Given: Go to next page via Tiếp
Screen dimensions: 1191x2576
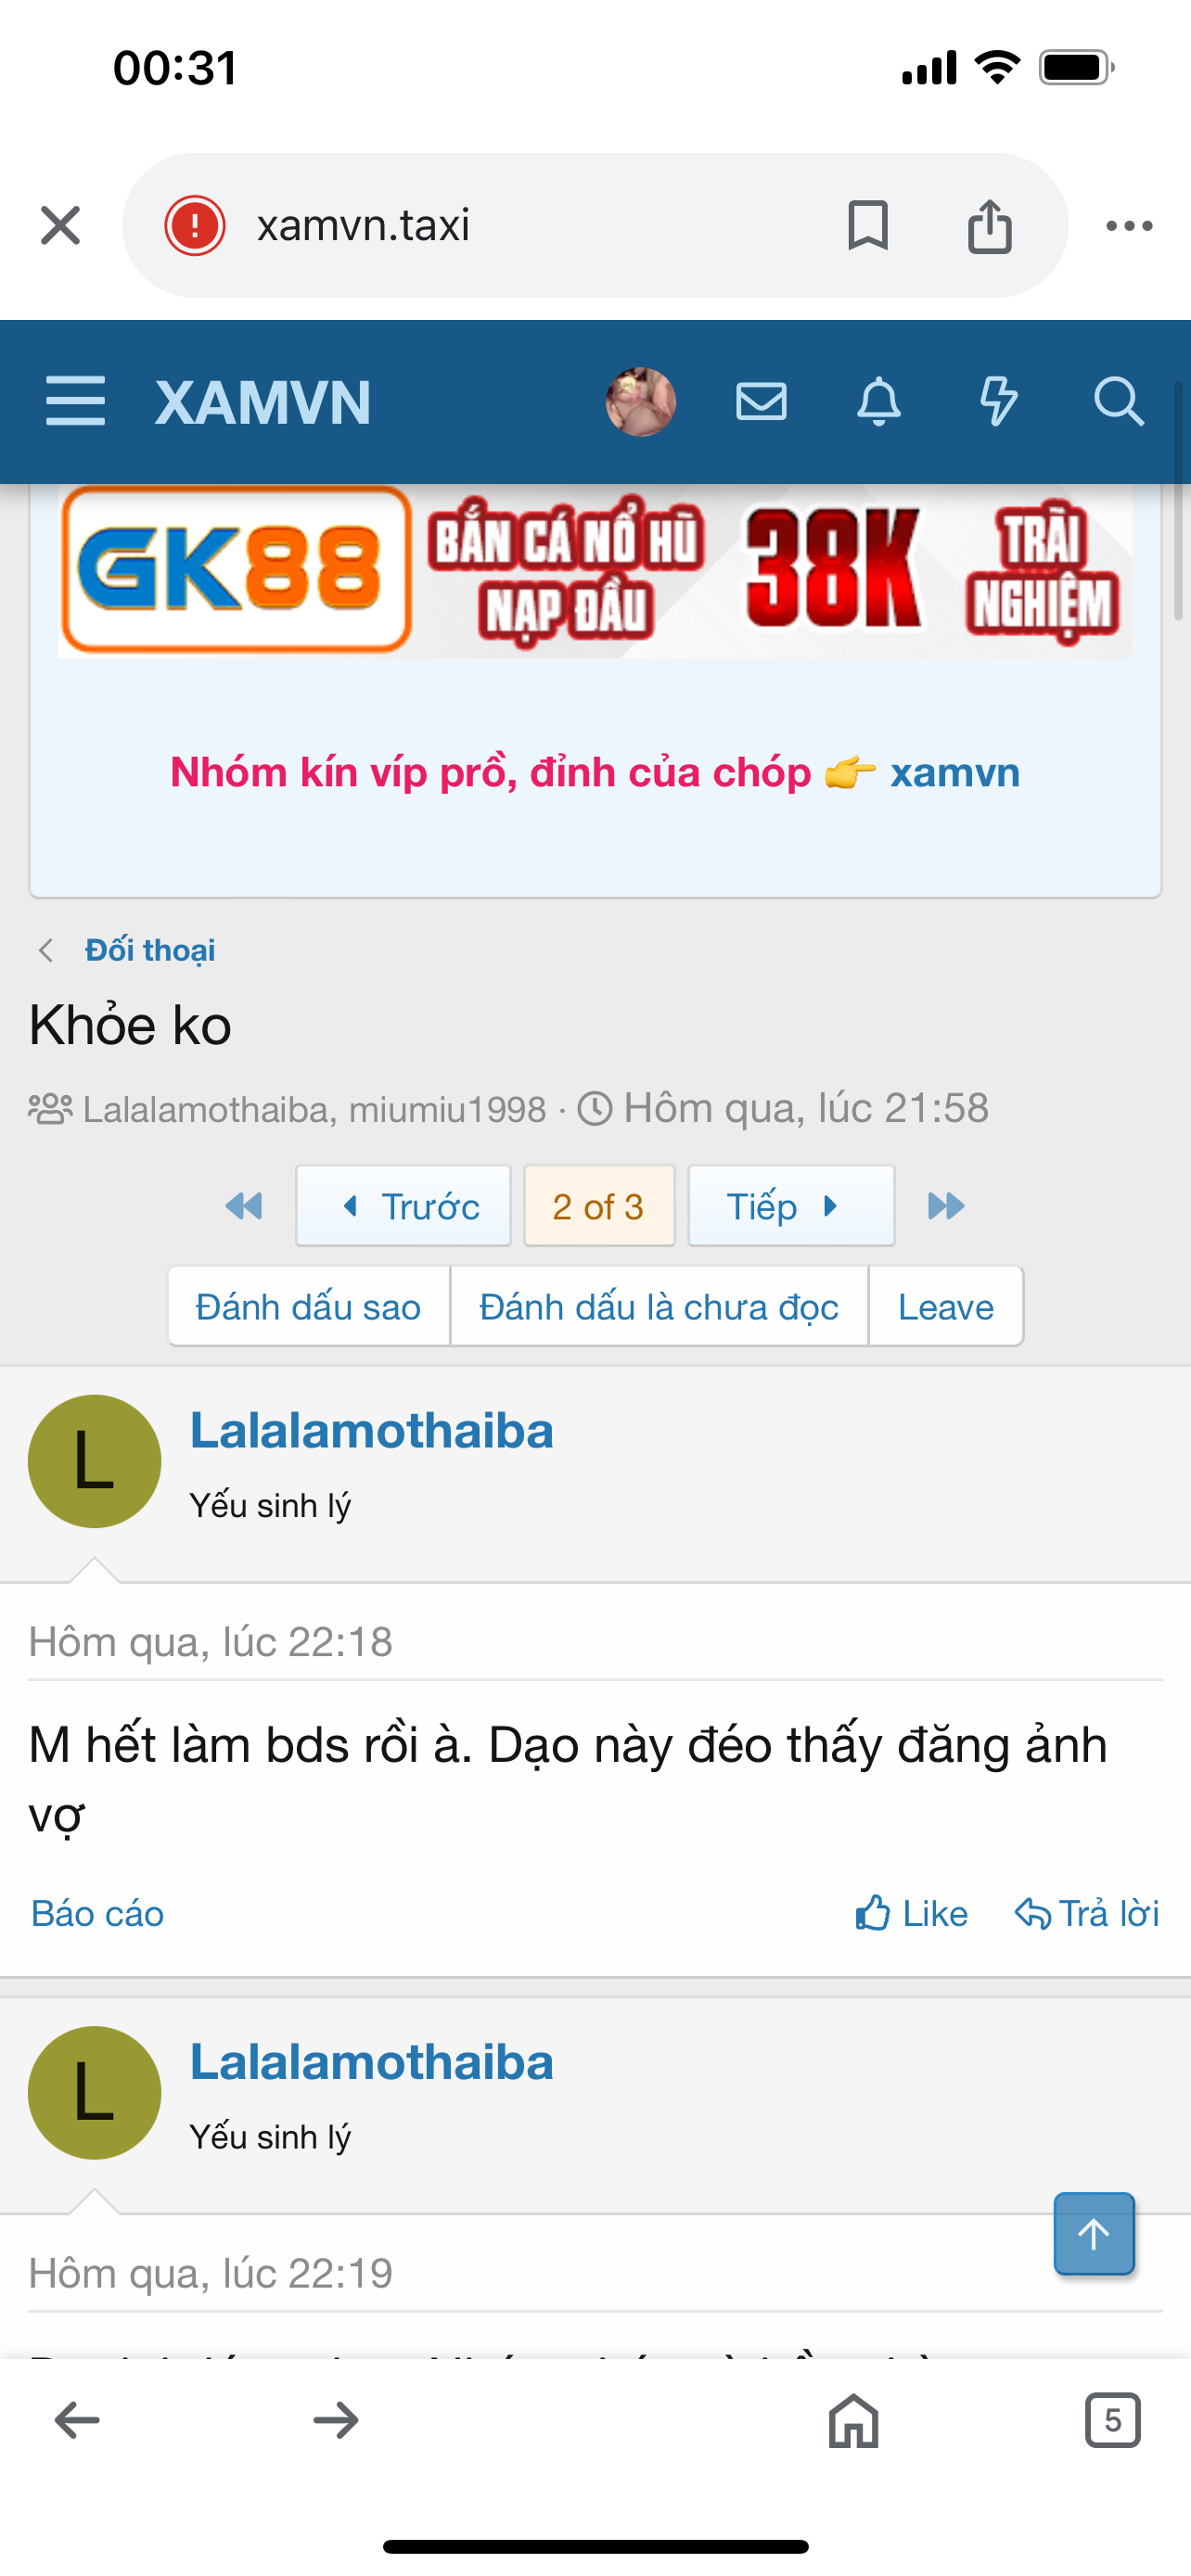Looking at the screenshot, I should [791, 1206].
